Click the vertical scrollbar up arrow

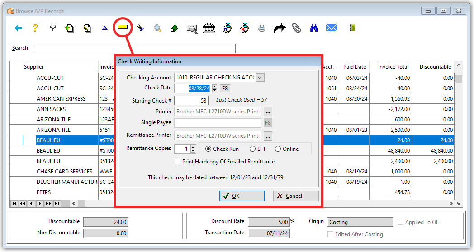(459, 65)
